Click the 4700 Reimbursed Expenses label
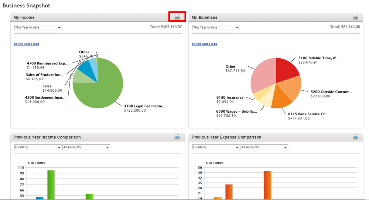 tap(48, 66)
